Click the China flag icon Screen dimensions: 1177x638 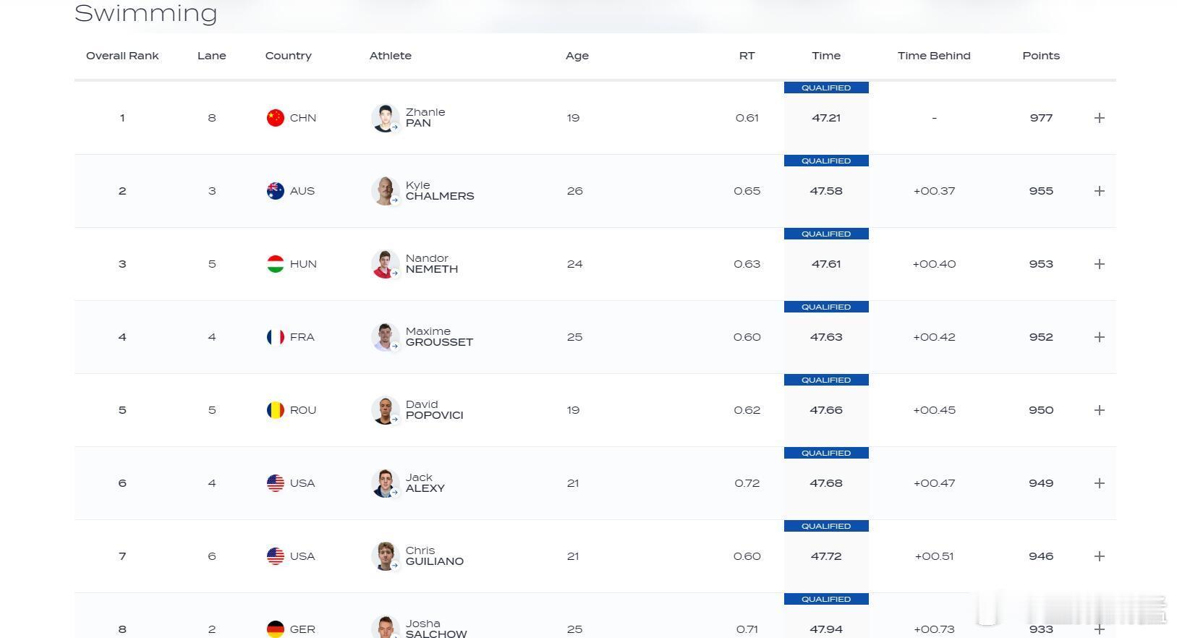pos(276,118)
